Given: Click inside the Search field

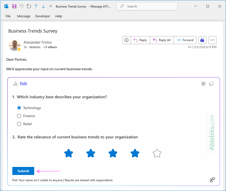Looking at the screenshot, I should tap(147, 6).
